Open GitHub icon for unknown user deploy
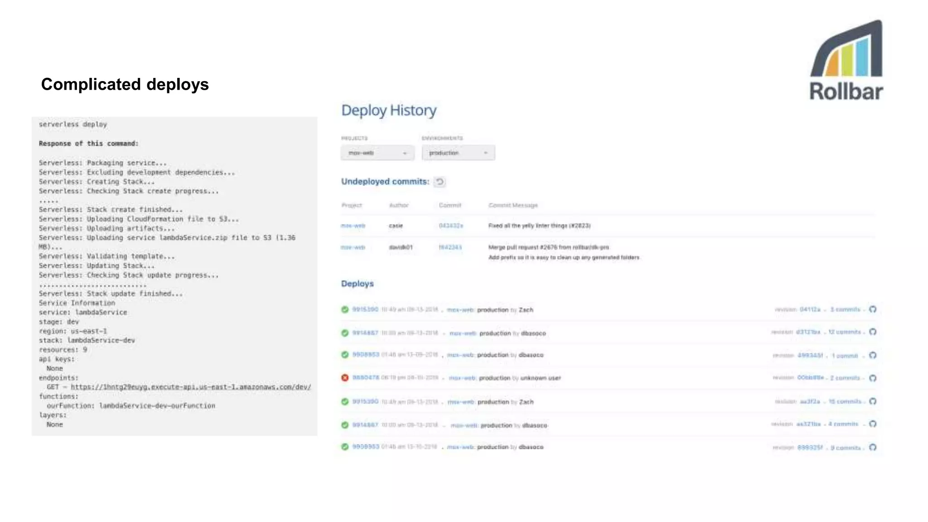Viewport: 928px width, 522px height. [873, 378]
